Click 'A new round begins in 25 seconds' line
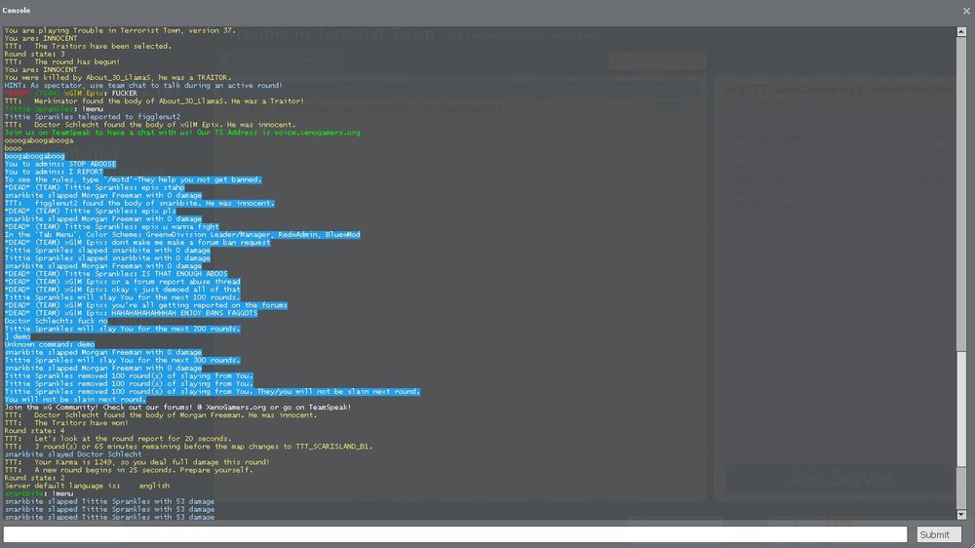Viewport: 975px width, 548px height. click(129, 470)
